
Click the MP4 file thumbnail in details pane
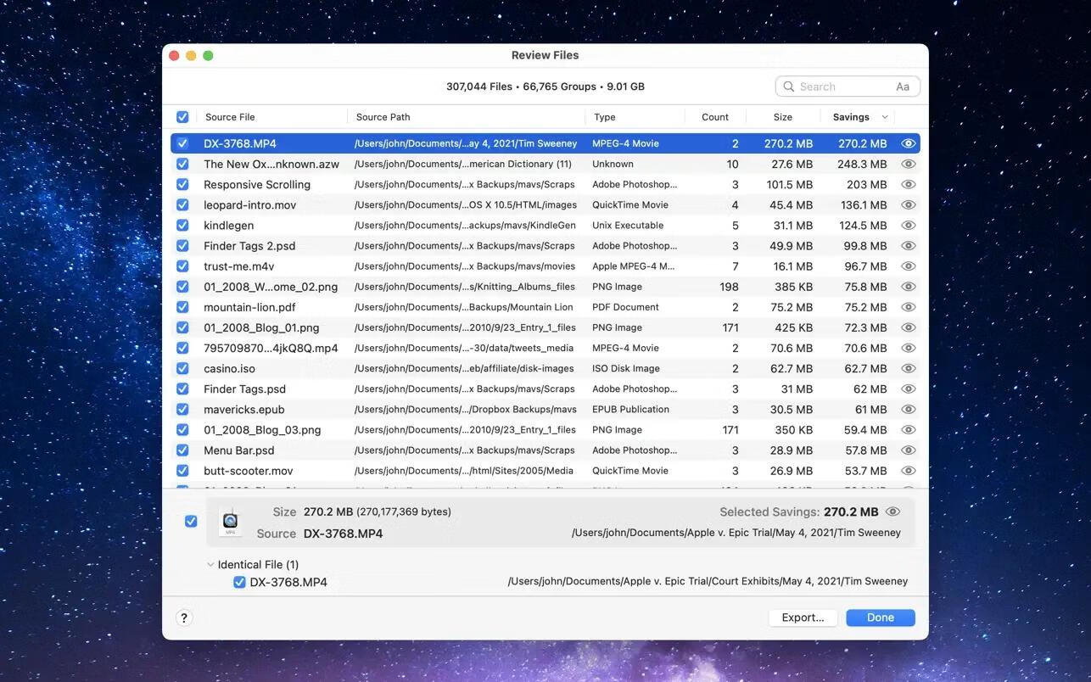(x=230, y=522)
